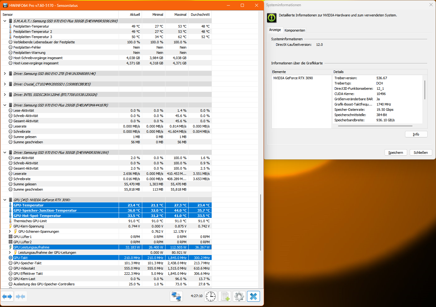Expand Drive INTEL SSDSC2KW120H6
The image size is (436, 307).
tap(5, 95)
